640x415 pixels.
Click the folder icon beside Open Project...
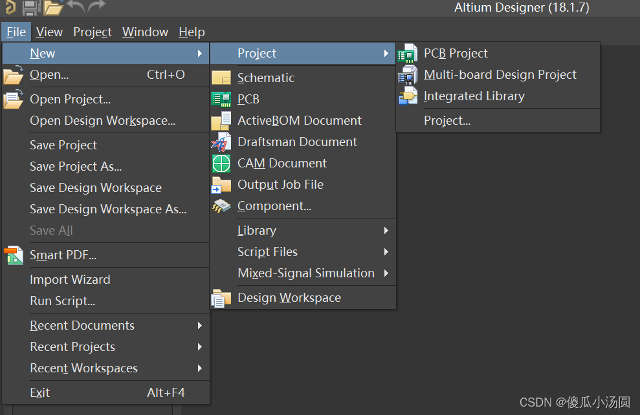(x=13, y=99)
